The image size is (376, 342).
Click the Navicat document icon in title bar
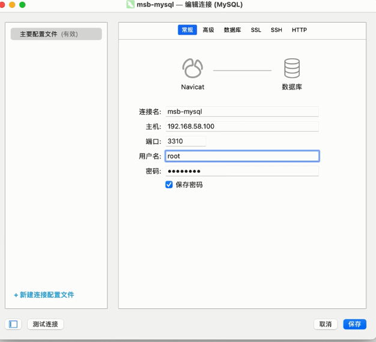[130, 5]
